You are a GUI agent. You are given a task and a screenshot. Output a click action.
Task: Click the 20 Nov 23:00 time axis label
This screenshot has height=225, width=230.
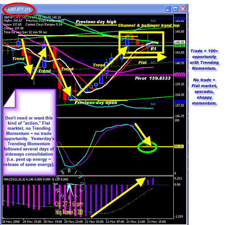click(x=74, y=222)
